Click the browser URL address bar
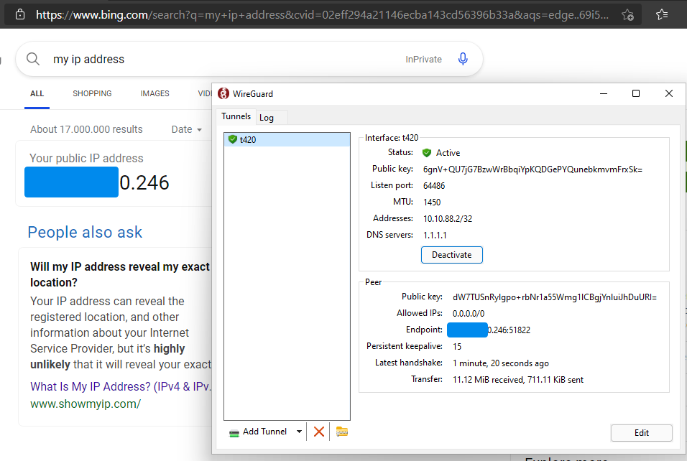687x461 pixels. [x=322, y=15]
